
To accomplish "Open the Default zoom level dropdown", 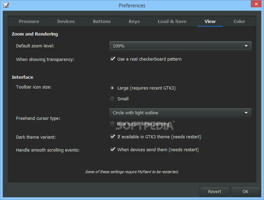I will click(x=180, y=46).
